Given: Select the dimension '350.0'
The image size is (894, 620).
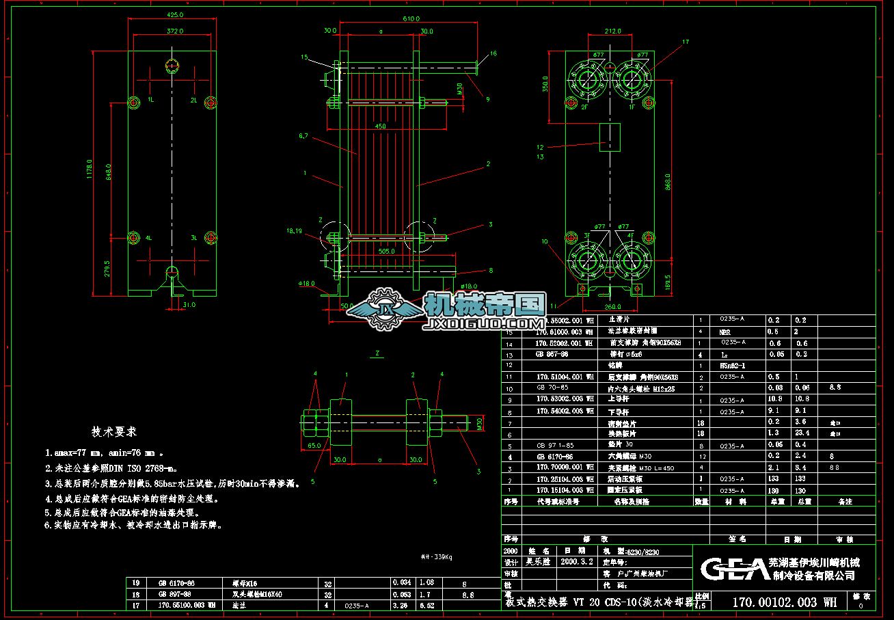Looking at the screenshot, I should [545, 85].
